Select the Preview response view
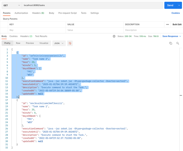 tap(30, 43)
